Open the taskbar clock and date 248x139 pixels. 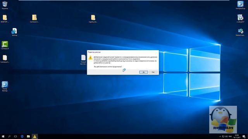(x=237, y=136)
